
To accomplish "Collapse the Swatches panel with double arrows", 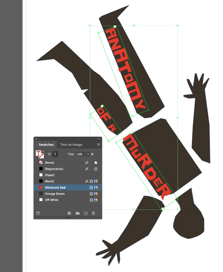I will [99, 139].
